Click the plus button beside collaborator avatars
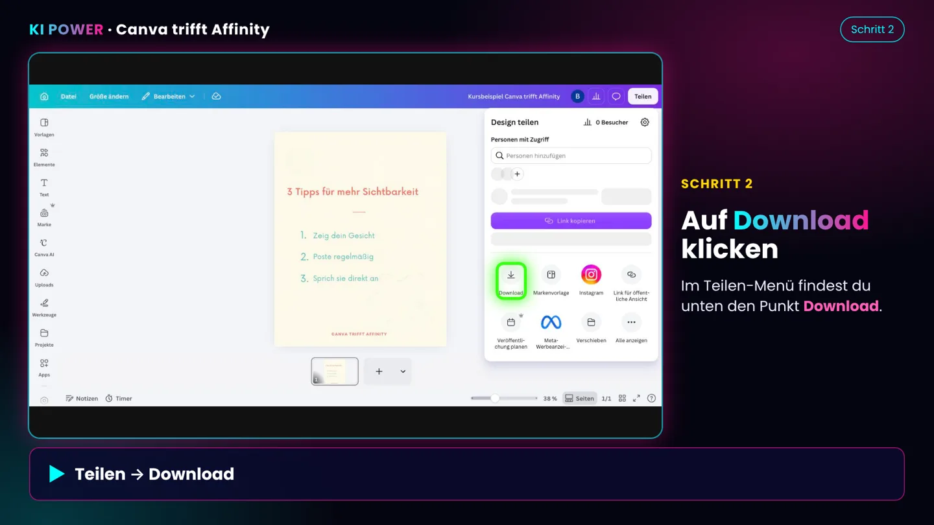934x525 pixels. [517, 174]
